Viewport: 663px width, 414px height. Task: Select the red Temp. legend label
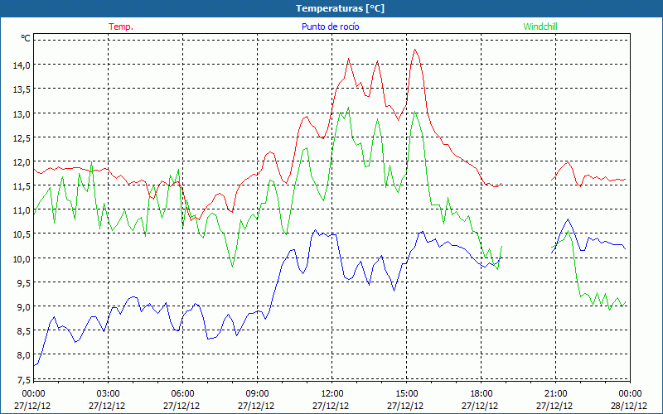click(121, 26)
